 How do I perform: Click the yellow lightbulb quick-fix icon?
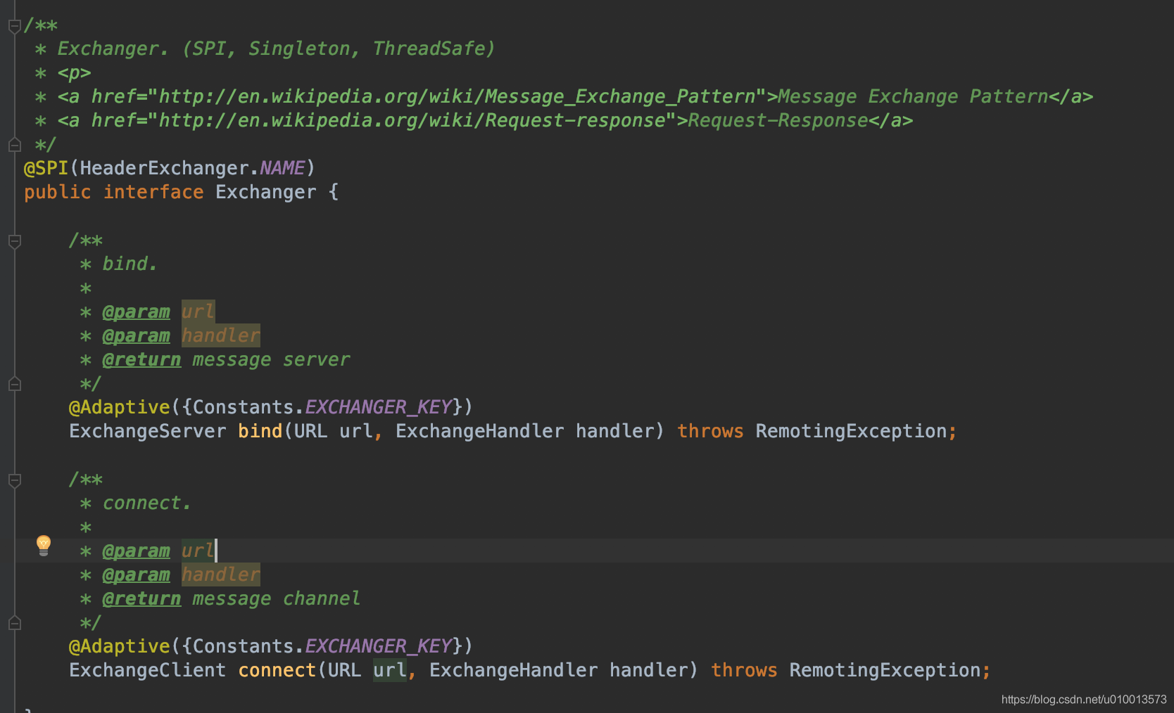pos(44,545)
